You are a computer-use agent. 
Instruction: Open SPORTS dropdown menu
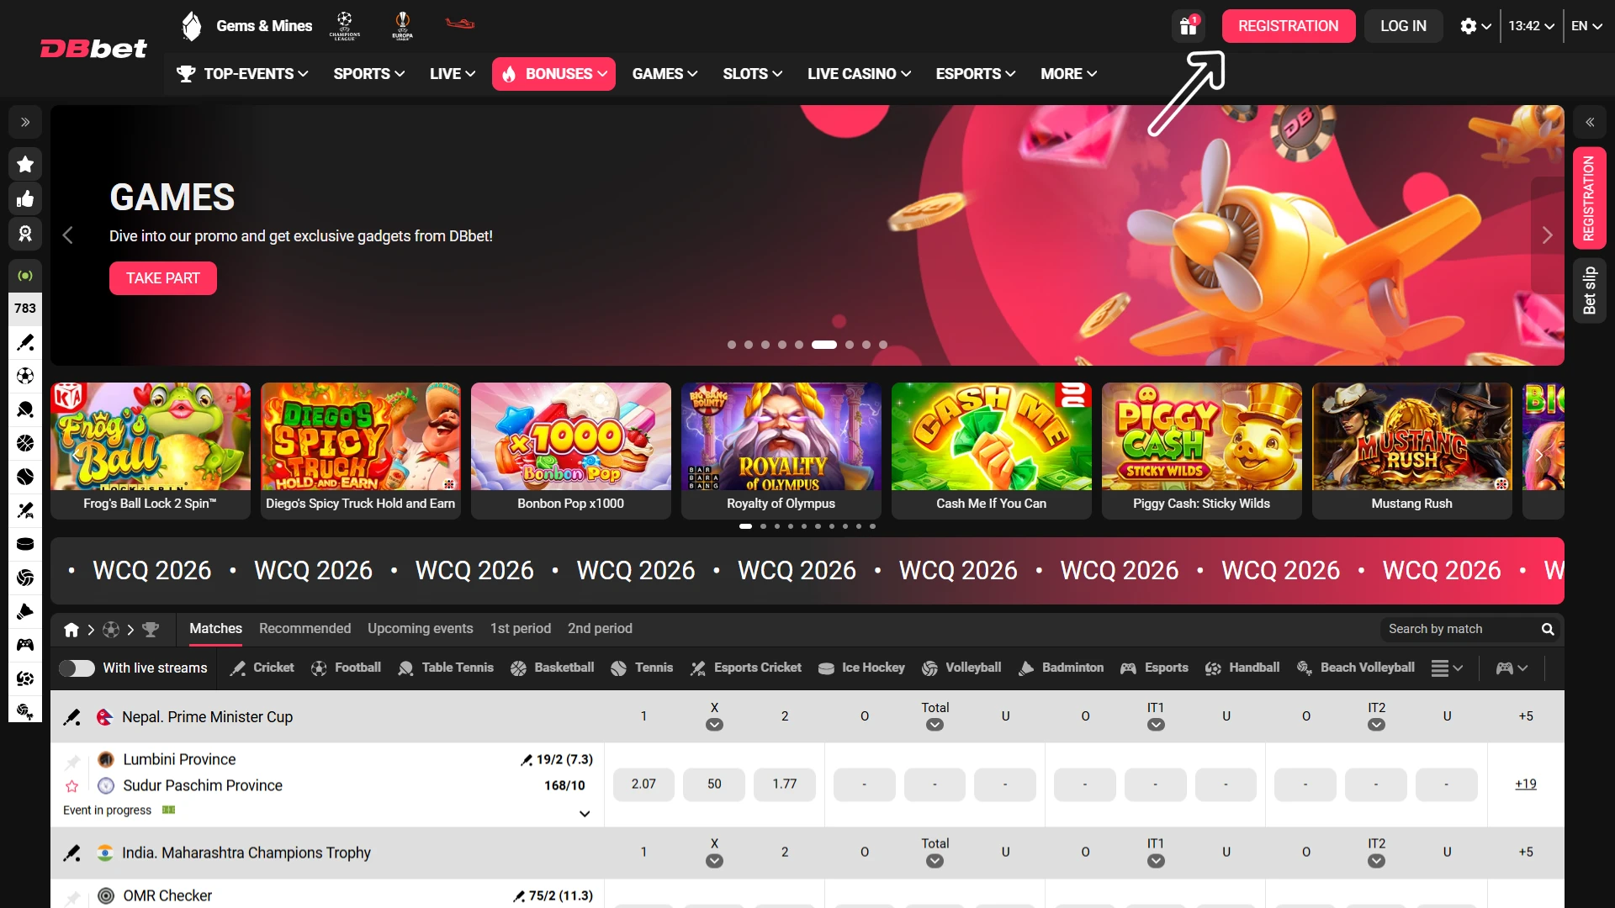369,74
